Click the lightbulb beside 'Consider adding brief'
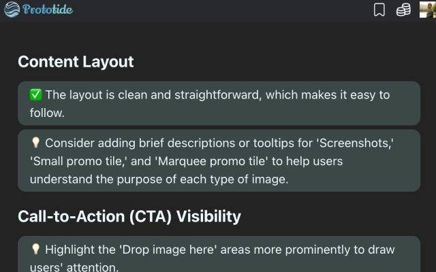The height and width of the screenshot is (272, 436). coord(36,143)
